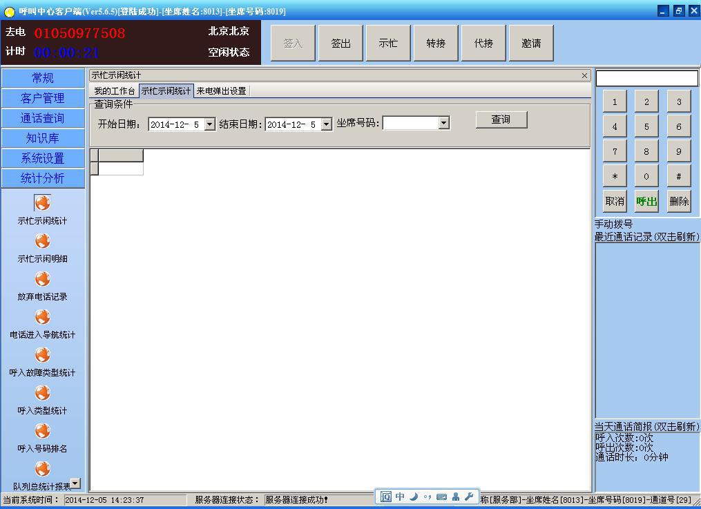This screenshot has height=509, width=701.
Task: Open the 客户管理 menu section
Action: tap(43, 98)
